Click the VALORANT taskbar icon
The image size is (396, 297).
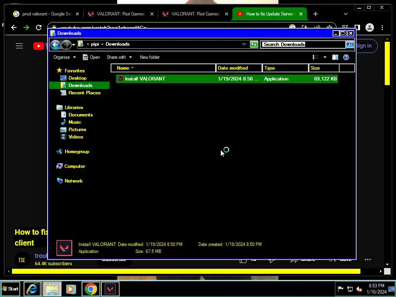[110, 288]
